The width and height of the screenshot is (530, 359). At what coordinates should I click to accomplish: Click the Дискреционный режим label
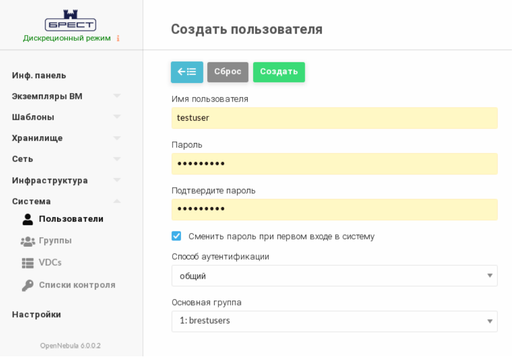point(67,38)
